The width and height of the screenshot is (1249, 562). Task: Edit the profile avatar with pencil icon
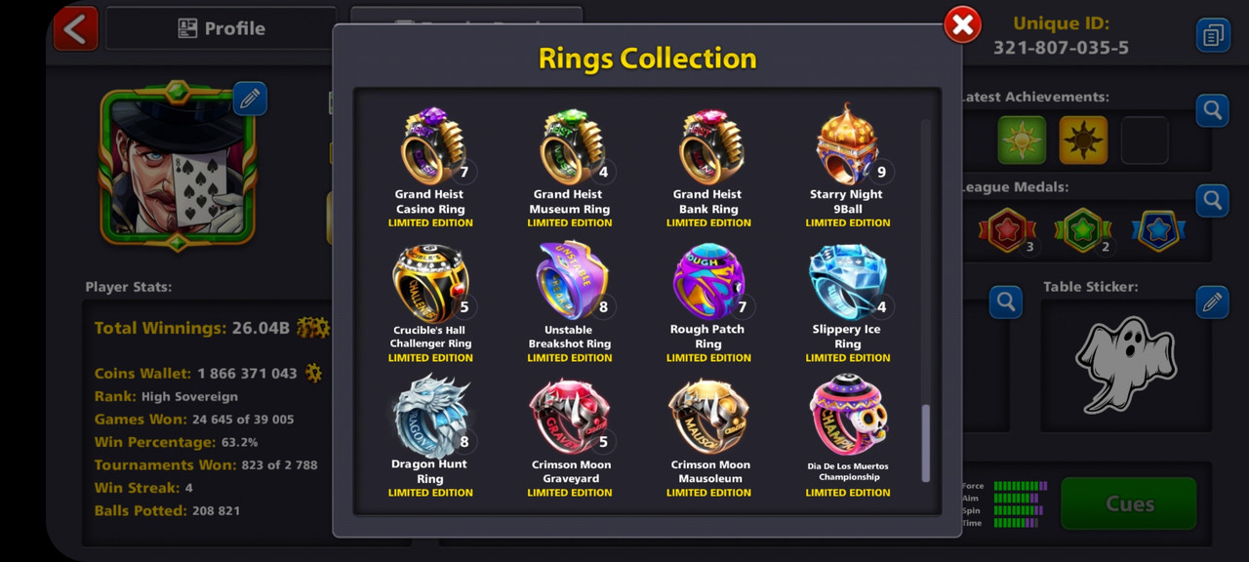(x=250, y=99)
